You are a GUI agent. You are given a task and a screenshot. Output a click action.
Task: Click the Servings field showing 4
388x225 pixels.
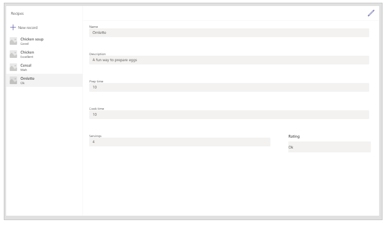click(180, 142)
